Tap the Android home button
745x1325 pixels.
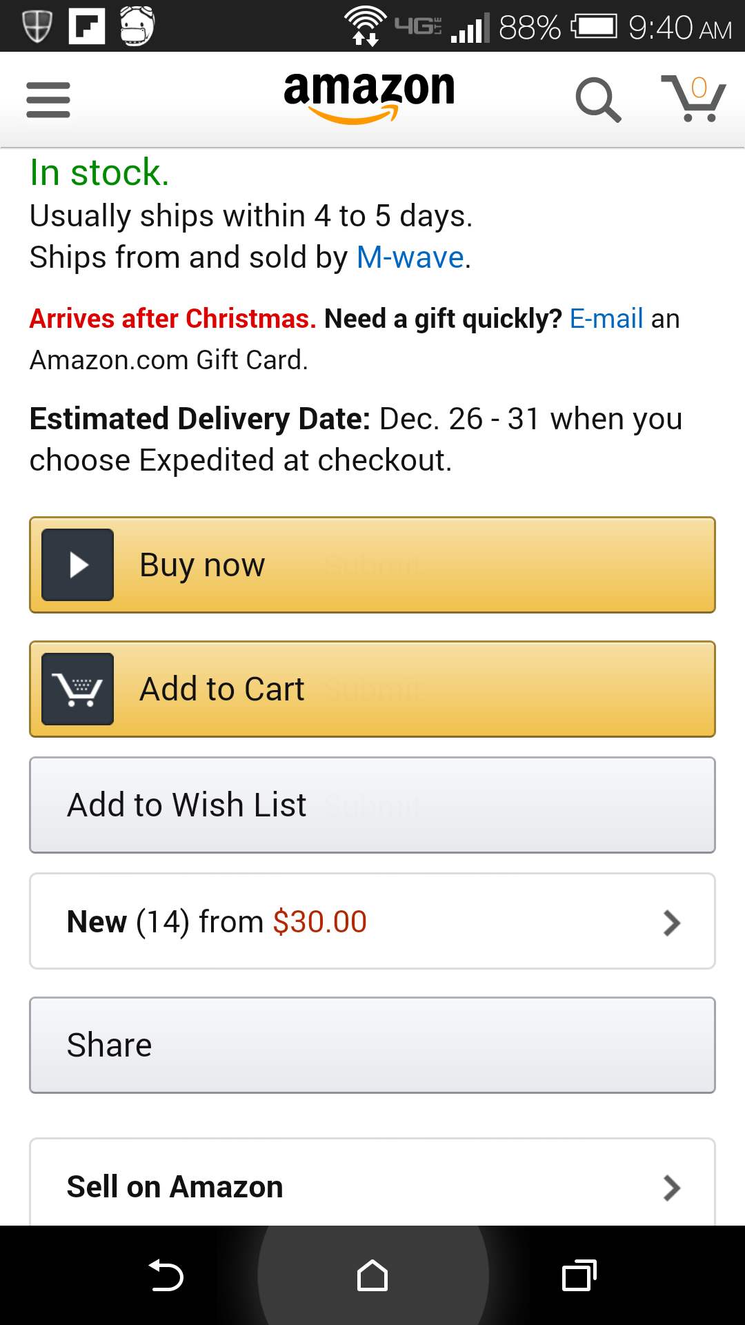(x=372, y=1275)
